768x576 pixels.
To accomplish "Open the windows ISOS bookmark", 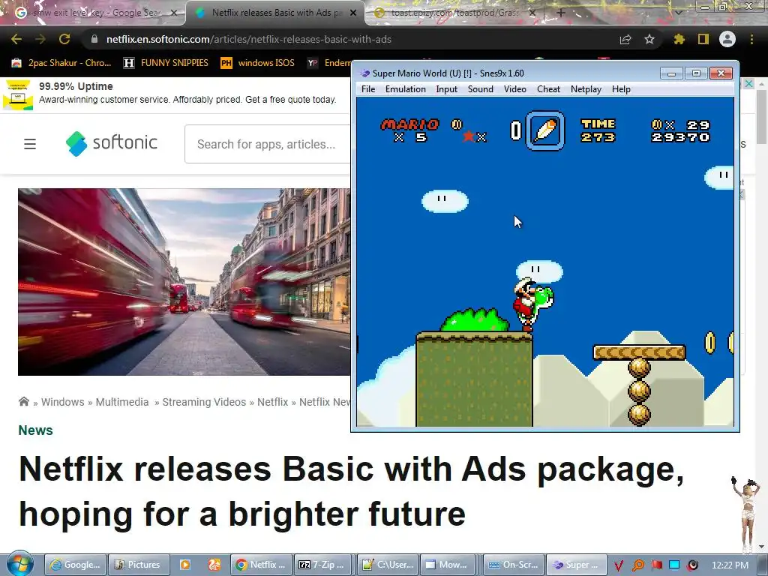I will pos(258,63).
